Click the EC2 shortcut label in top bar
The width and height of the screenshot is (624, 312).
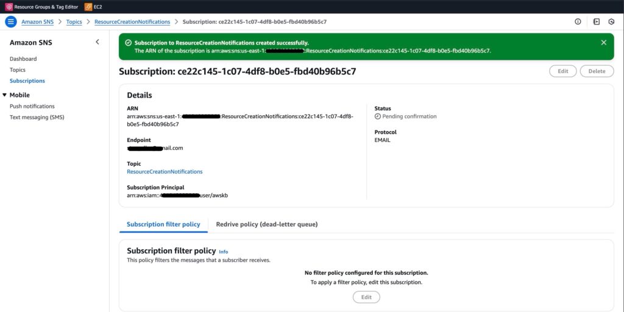click(x=98, y=7)
